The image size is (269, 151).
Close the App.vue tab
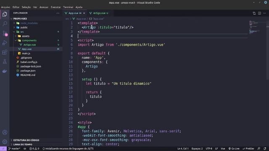[84, 13]
